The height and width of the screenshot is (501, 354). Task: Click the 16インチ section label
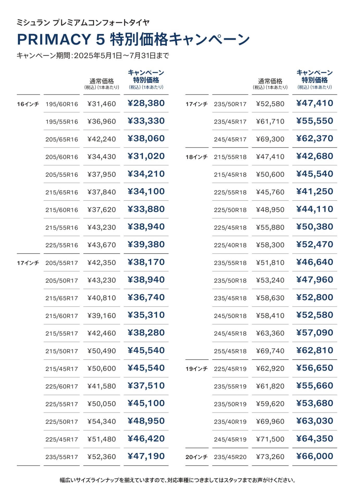pyautogui.click(x=28, y=104)
